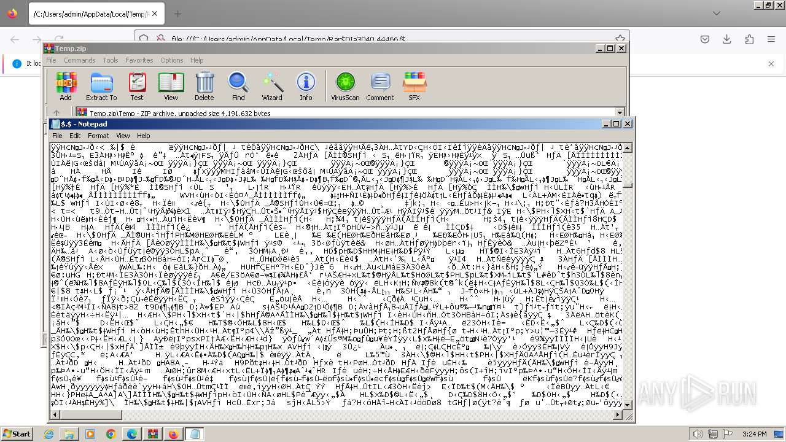This screenshot has width=786, height=442.
Task: Switch to WinRAR taskbar button
Action: tap(153, 434)
